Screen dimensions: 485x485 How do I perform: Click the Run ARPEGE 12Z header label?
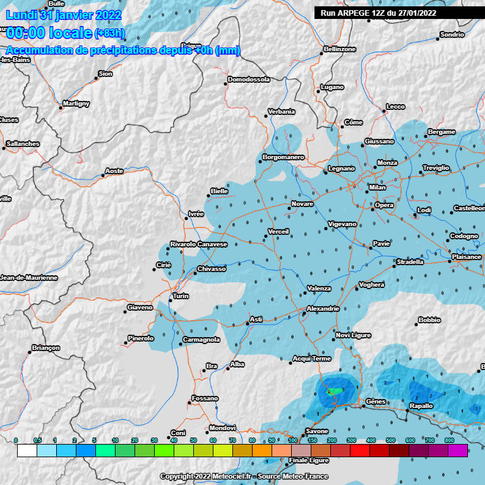tap(378, 12)
